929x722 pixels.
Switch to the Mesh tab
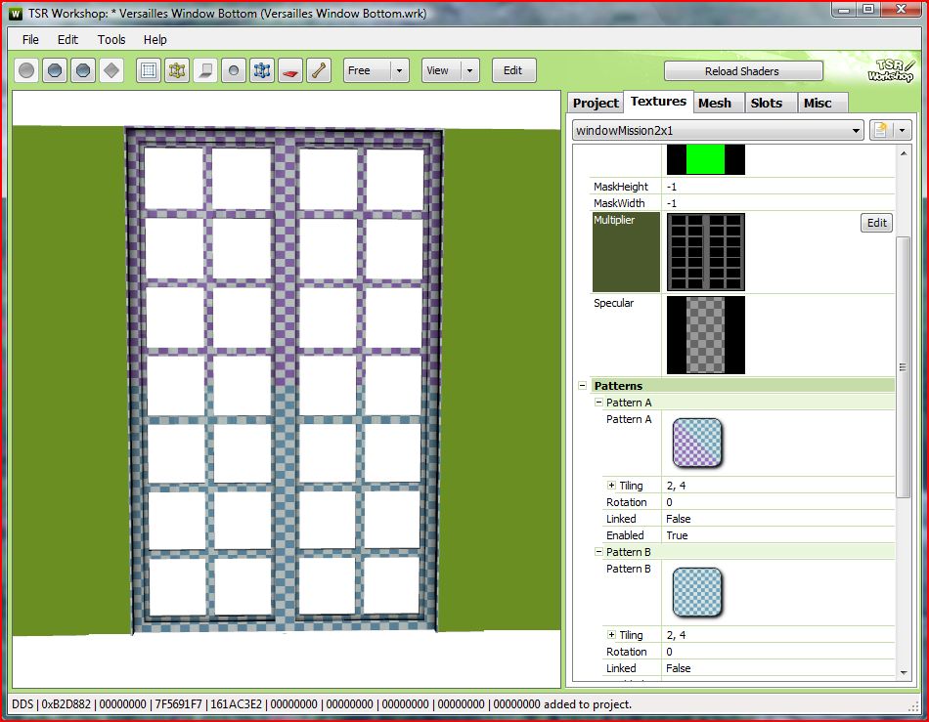[x=718, y=102]
